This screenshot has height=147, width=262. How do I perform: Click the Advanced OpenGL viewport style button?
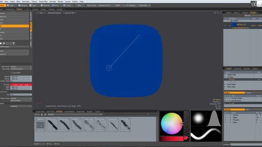coord(54,13)
